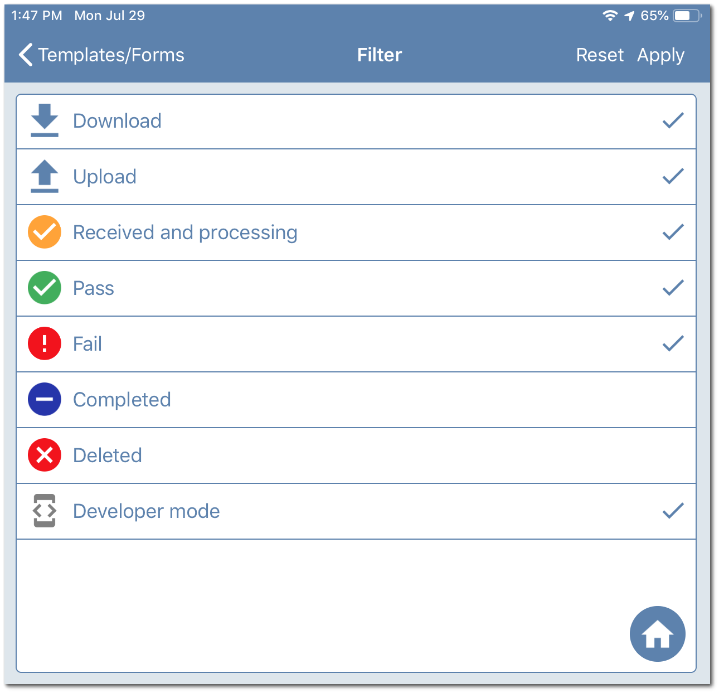Image resolution: width=719 pixels, height=693 pixels.
Task: Click the Developer mode device icon
Action: point(44,511)
